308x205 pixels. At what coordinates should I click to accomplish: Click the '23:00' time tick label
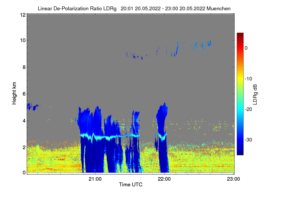pyautogui.click(x=234, y=179)
